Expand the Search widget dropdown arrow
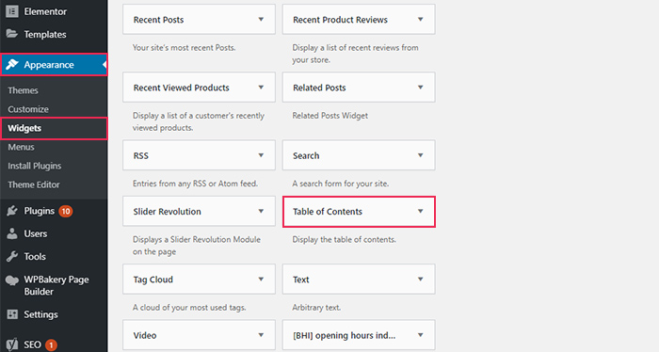This screenshot has width=659, height=352. (x=420, y=155)
